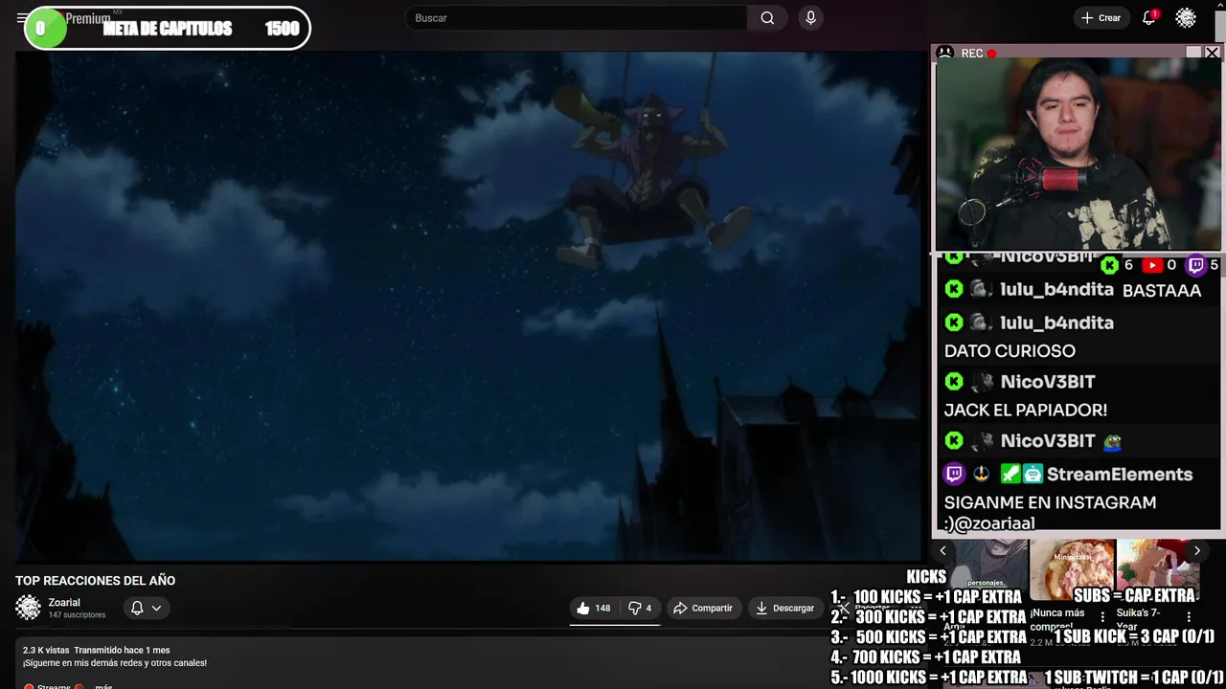Screen dimensions: 1226x689
Task: Open the Zoarial channel name link
Action: pos(64,603)
